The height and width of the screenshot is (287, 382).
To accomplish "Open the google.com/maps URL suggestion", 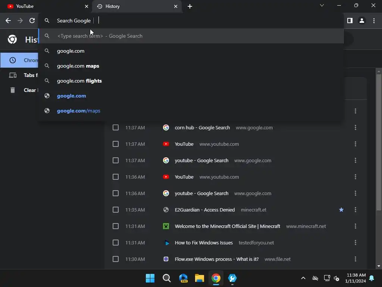I will coord(191,111).
